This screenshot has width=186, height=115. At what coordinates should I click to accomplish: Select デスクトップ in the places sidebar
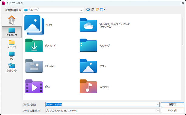pos(12,32)
